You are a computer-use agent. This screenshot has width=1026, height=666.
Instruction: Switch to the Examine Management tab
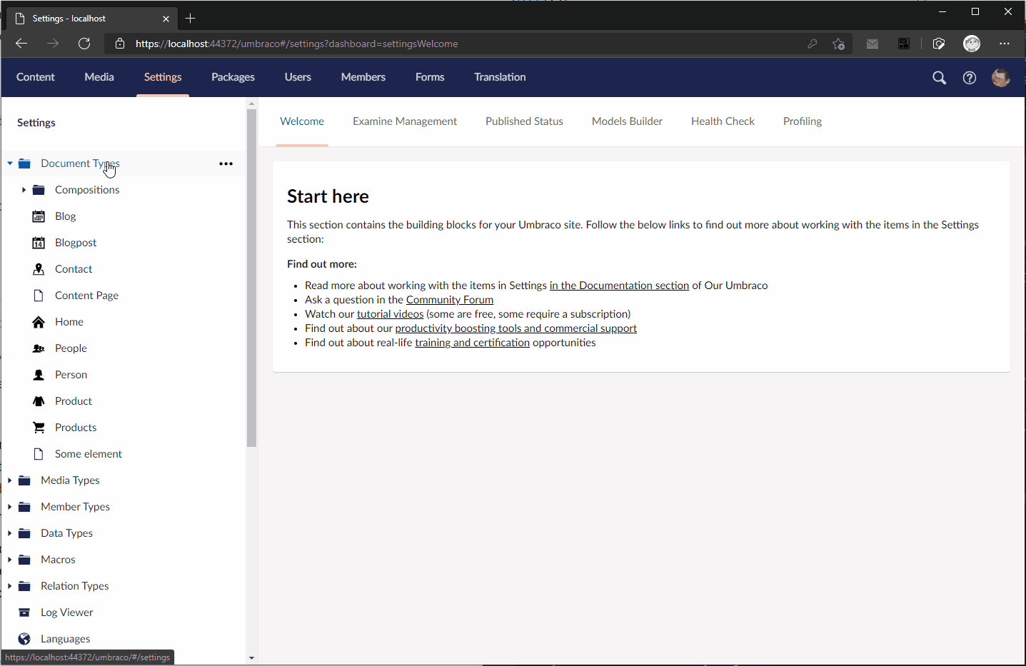tap(404, 121)
